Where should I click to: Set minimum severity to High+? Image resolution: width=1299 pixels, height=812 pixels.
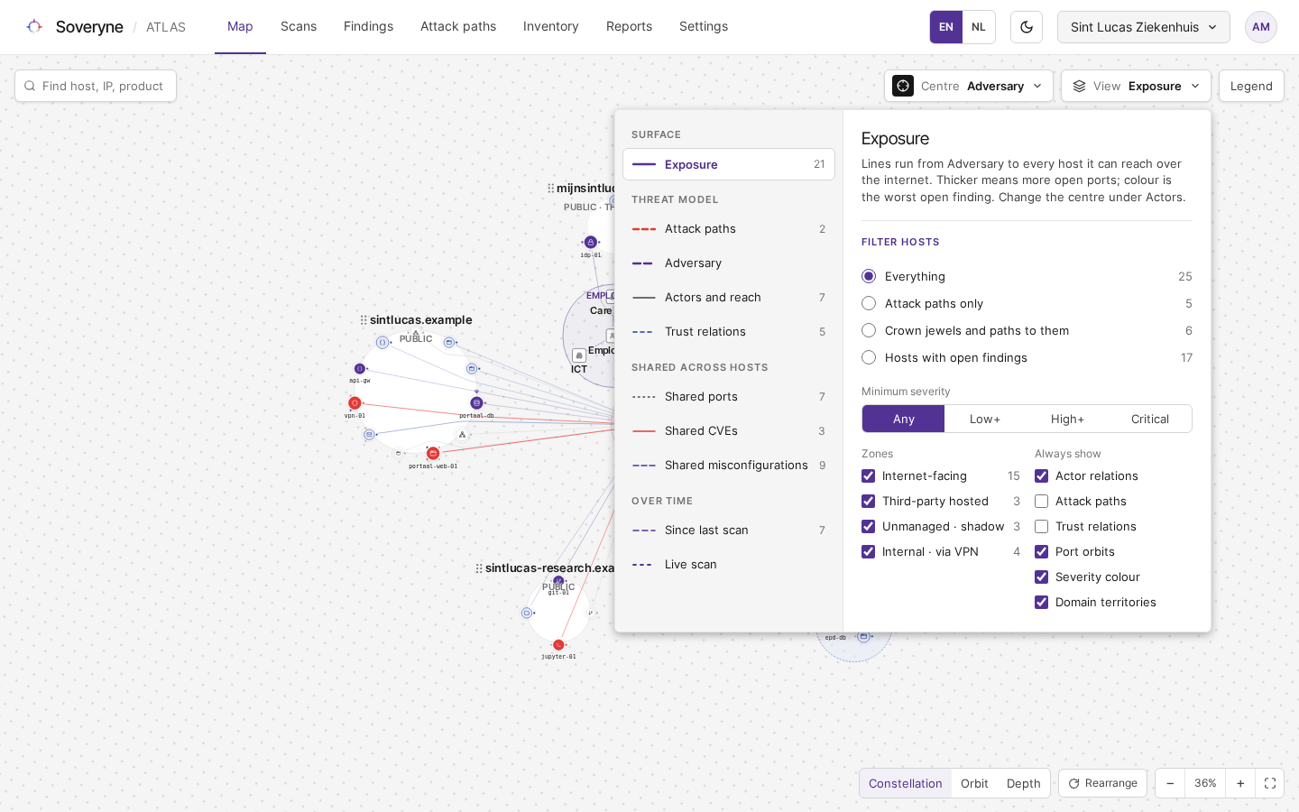click(1067, 419)
